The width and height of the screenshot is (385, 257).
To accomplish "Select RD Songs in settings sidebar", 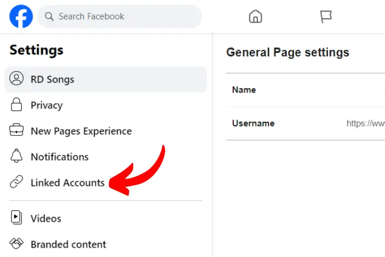I will (106, 79).
